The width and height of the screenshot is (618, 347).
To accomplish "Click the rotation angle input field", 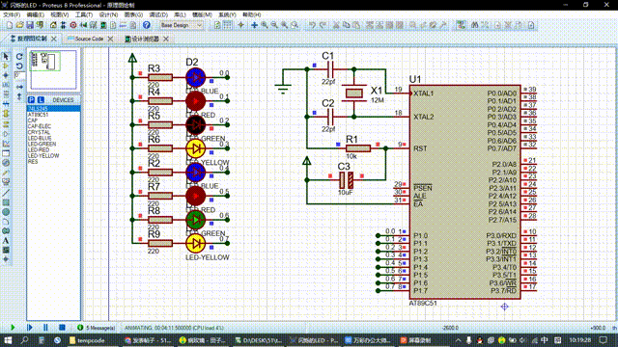I will coord(19,75).
